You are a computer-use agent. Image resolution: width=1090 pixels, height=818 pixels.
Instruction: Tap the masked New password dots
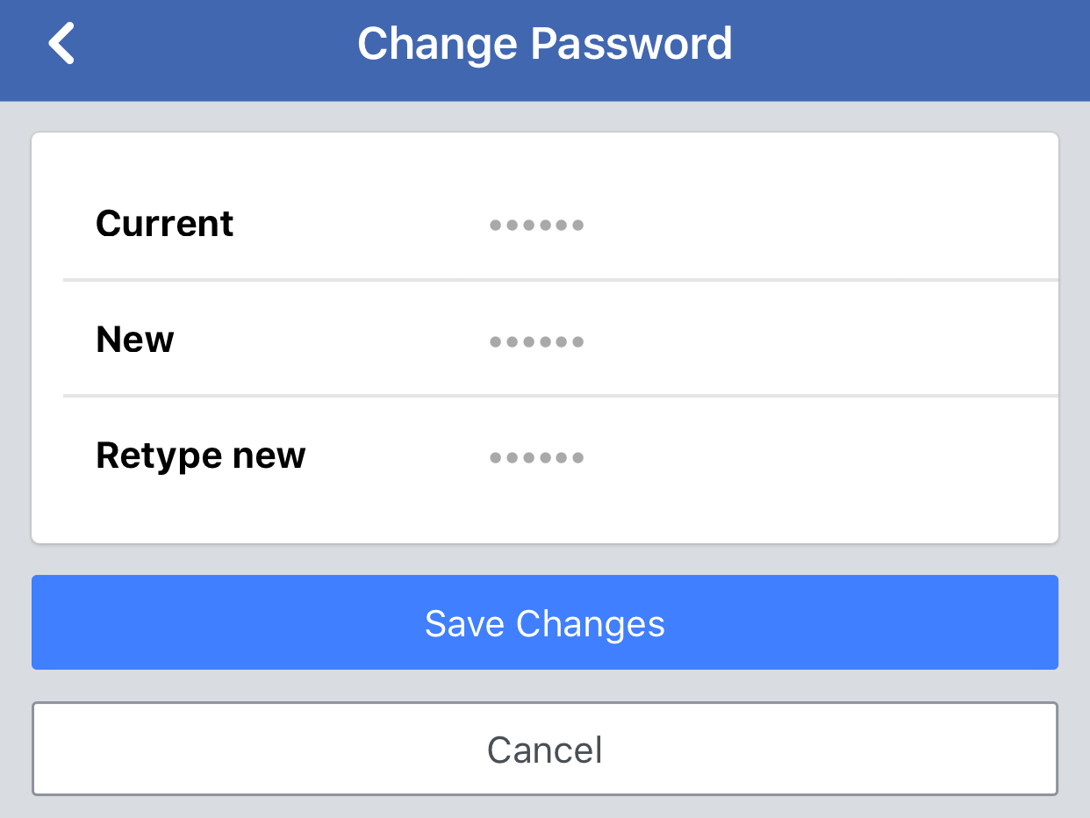point(536,341)
